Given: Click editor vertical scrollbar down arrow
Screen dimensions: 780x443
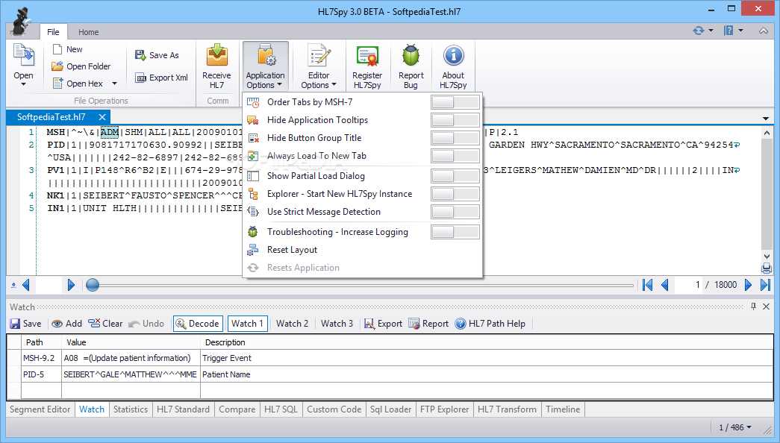Looking at the screenshot, I should point(767,257).
